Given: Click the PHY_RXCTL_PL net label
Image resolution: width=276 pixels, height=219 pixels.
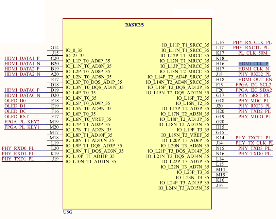Looking at the screenshot, I should 251,47.
